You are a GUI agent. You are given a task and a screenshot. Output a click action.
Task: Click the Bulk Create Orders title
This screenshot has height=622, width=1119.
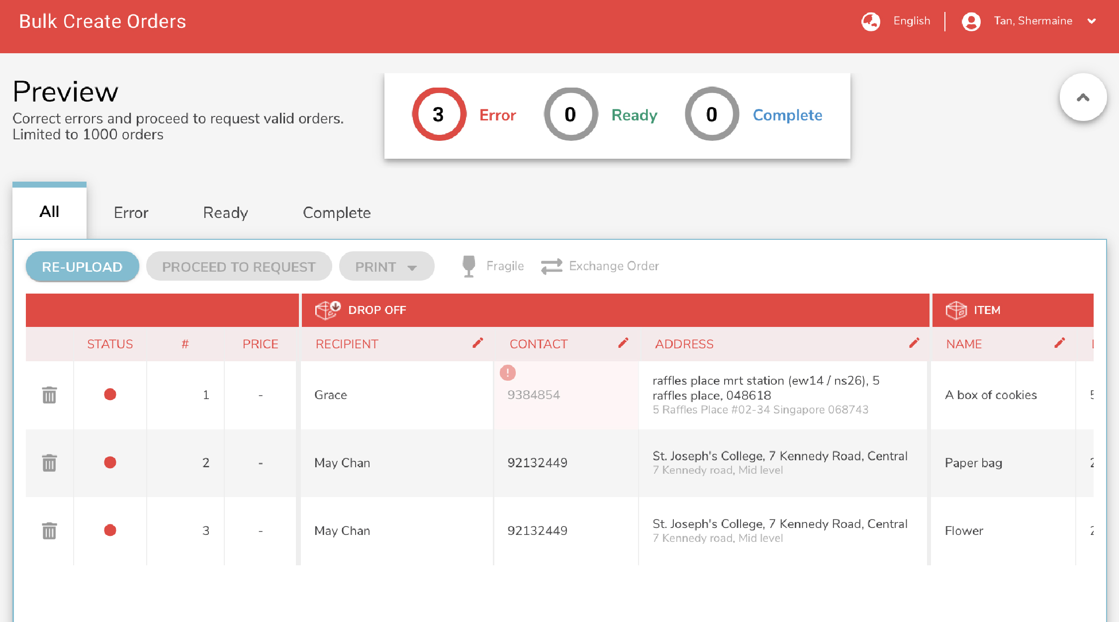click(x=102, y=21)
